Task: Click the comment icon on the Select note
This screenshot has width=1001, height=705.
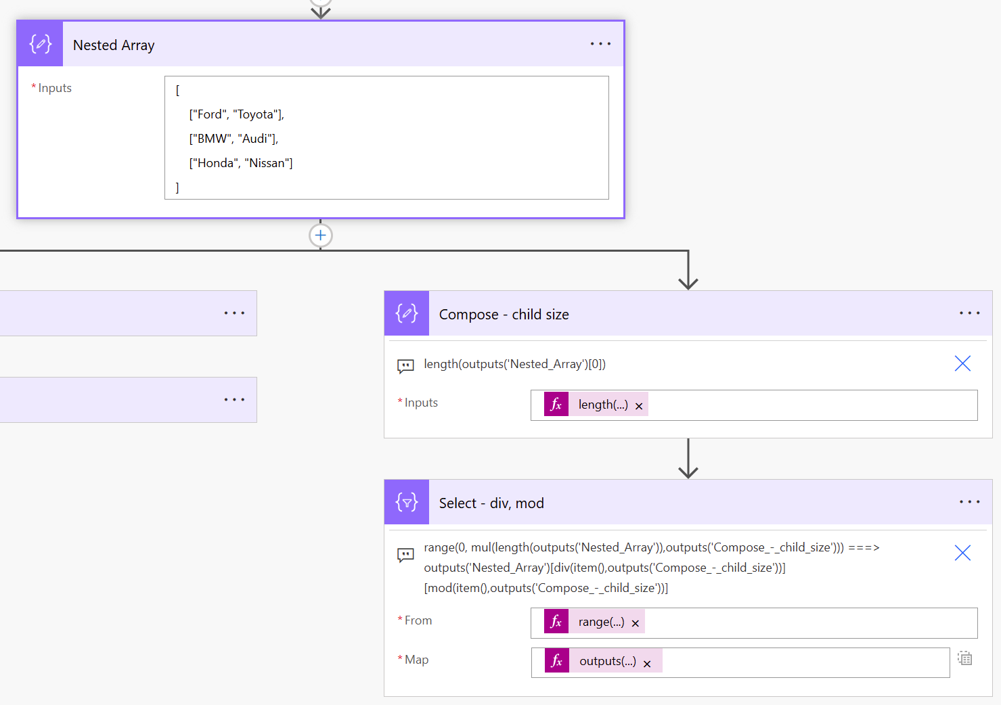Action: tap(406, 555)
